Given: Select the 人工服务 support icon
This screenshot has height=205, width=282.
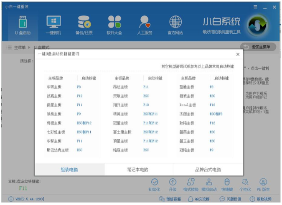Looking at the screenshot, I should [x=145, y=25].
